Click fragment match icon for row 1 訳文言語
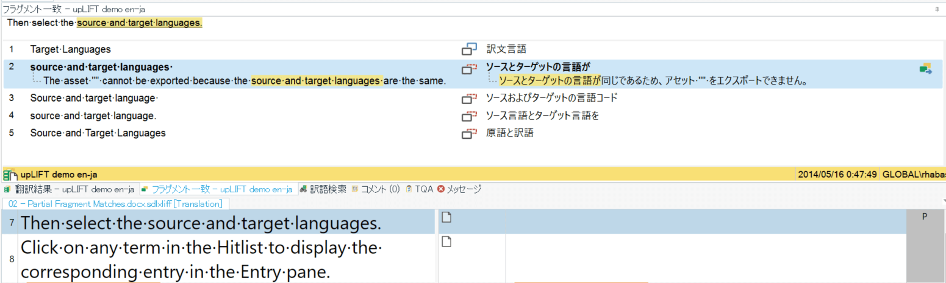 pyautogui.click(x=468, y=49)
